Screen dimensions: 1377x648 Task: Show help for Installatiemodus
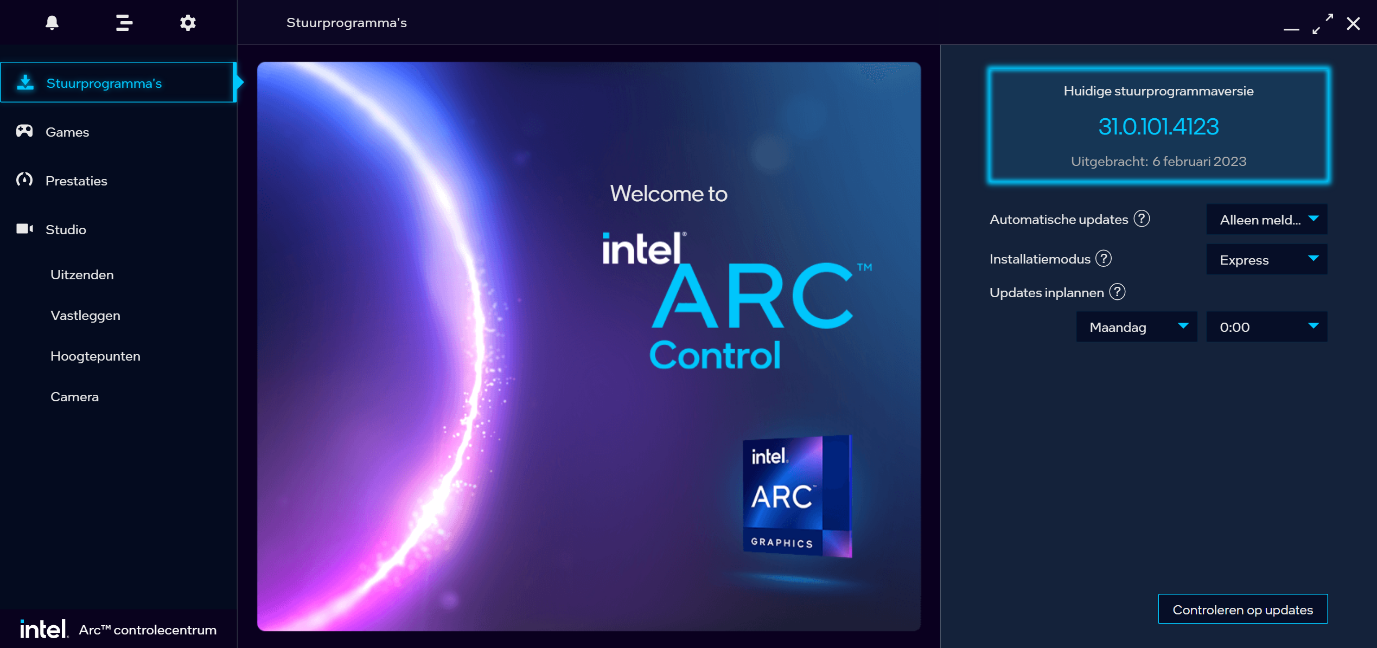point(1104,258)
